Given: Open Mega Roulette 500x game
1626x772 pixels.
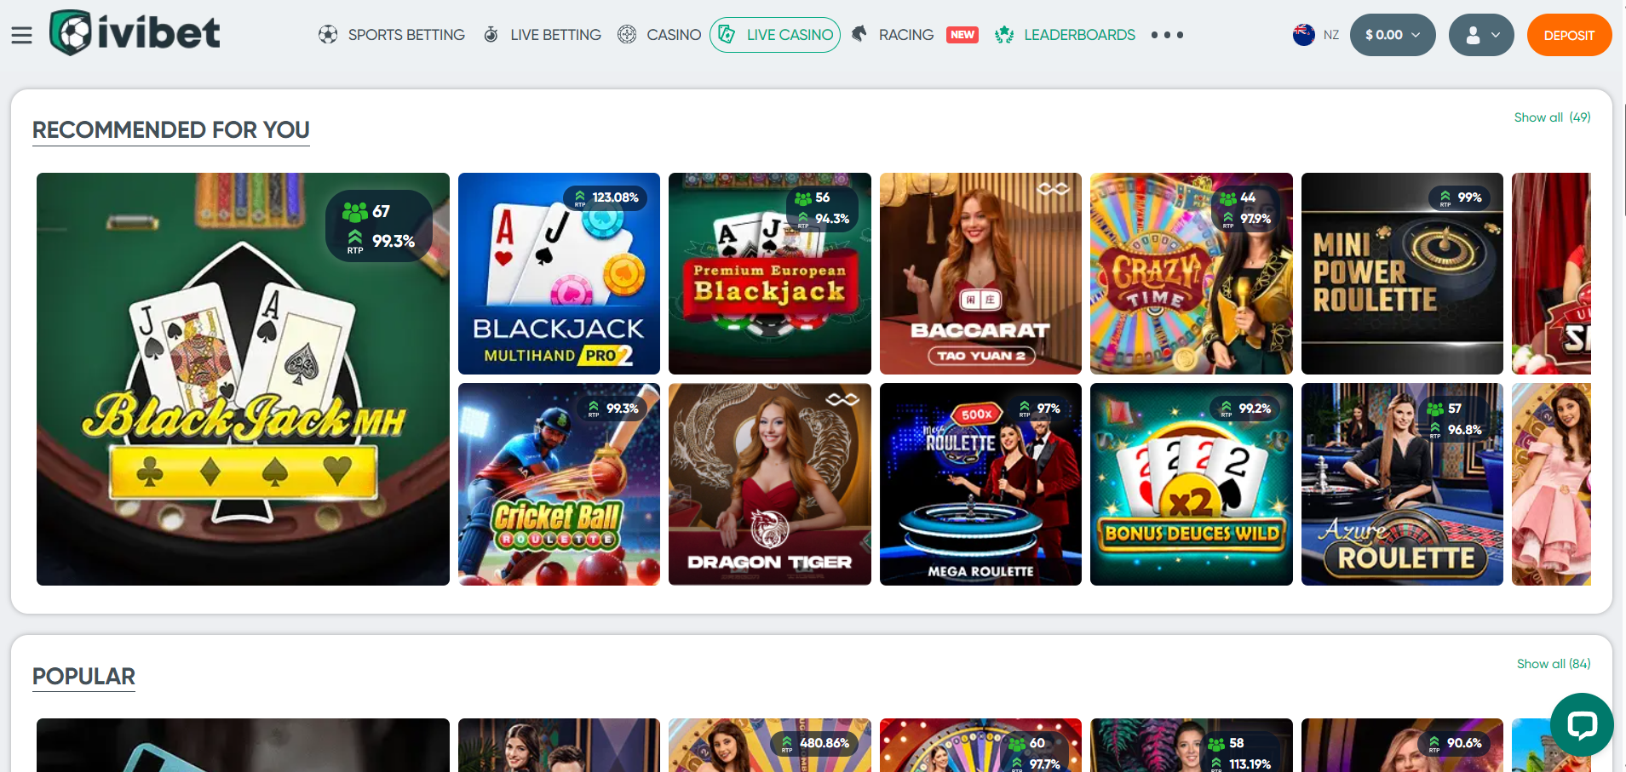Looking at the screenshot, I should pyautogui.click(x=980, y=484).
